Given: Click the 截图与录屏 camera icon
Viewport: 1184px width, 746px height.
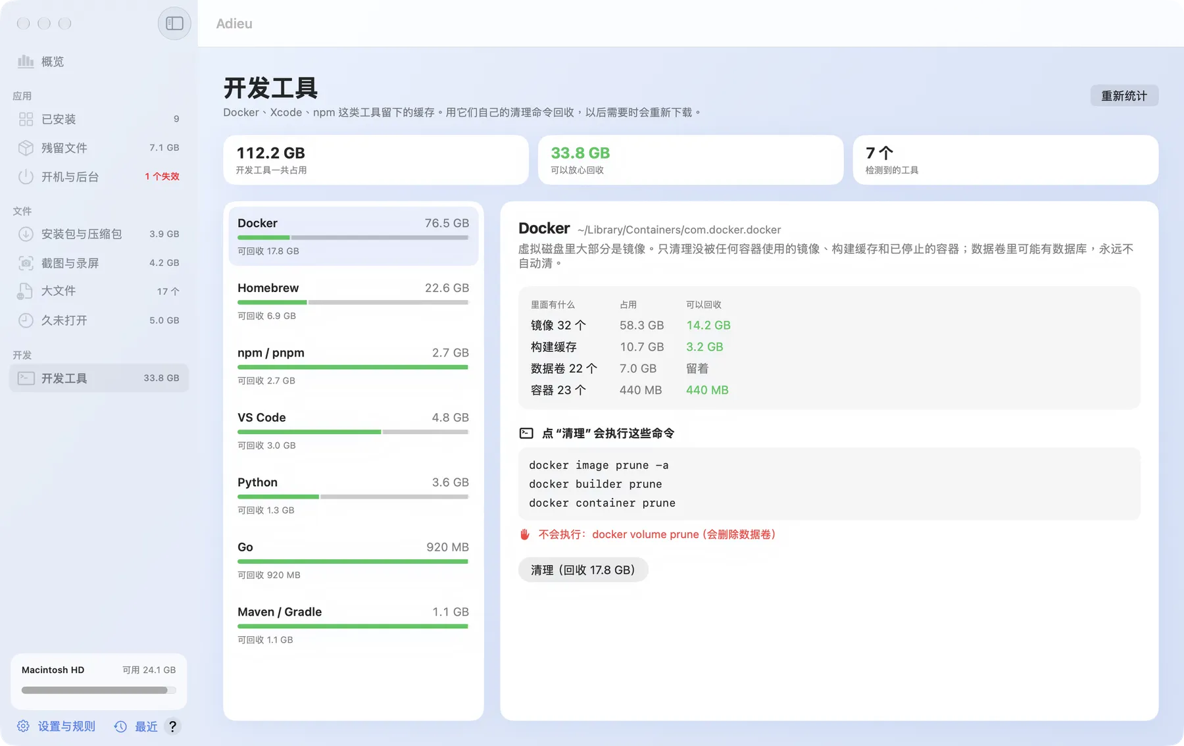Looking at the screenshot, I should coord(26,263).
